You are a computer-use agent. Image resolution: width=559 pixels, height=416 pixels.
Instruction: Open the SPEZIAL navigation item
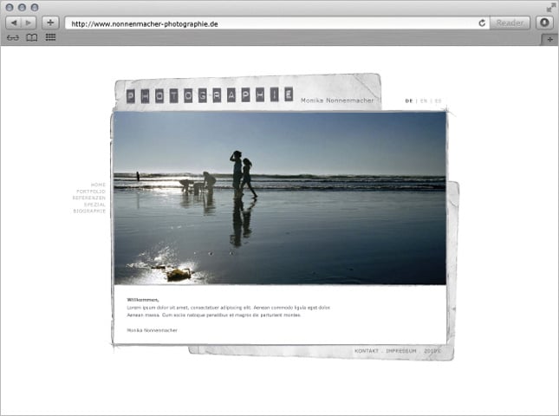[94, 205]
